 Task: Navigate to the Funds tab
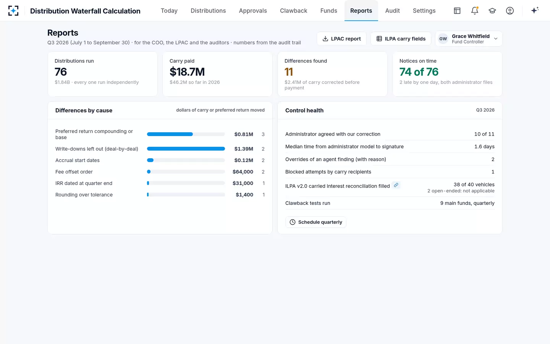329,11
